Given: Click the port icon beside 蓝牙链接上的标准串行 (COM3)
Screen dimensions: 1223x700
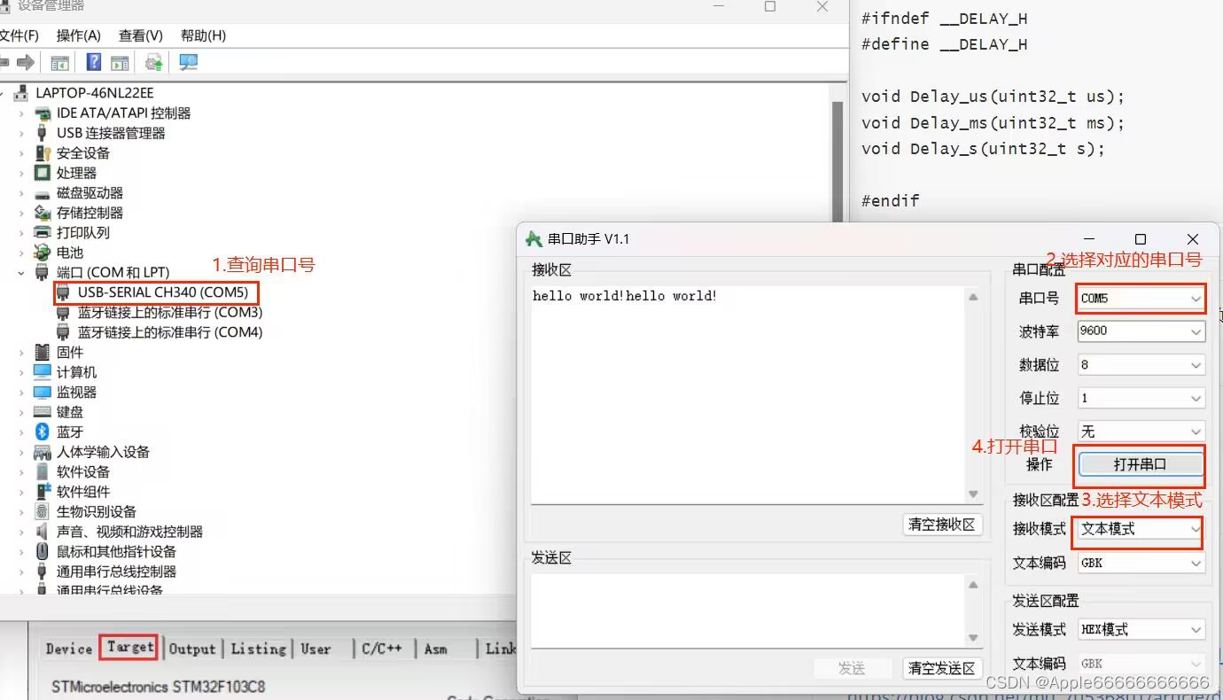Looking at the screenshot, I should coord(63,313).
